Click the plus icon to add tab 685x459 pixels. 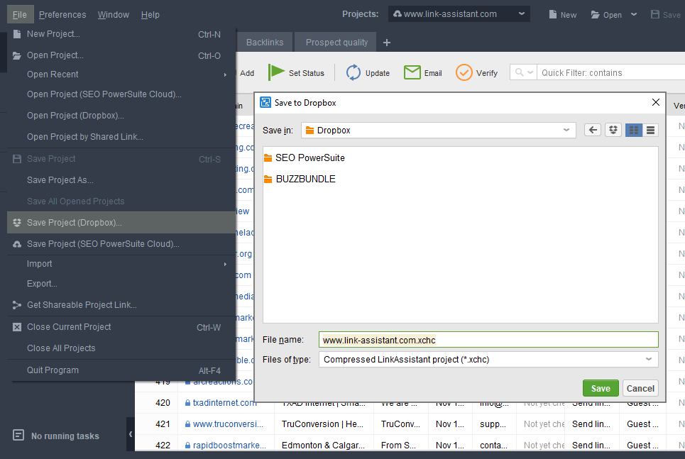click(x=387, y=43)
